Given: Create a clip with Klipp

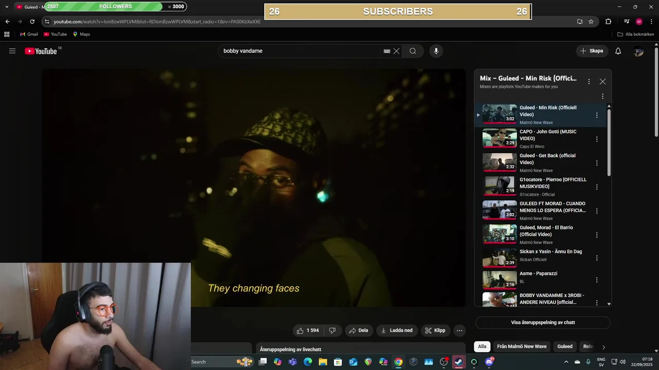Looking at the screenshot, I should coord(435,330).
